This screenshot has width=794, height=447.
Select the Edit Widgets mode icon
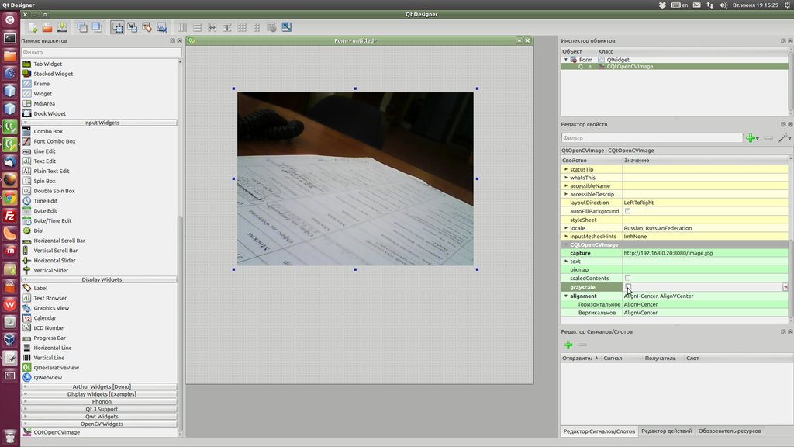click(118, 27)
